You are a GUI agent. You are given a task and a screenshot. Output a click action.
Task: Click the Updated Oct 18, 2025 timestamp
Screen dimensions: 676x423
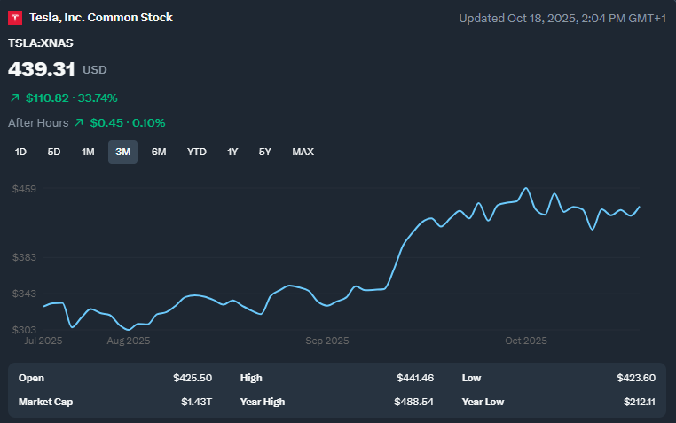pos(562,19)
